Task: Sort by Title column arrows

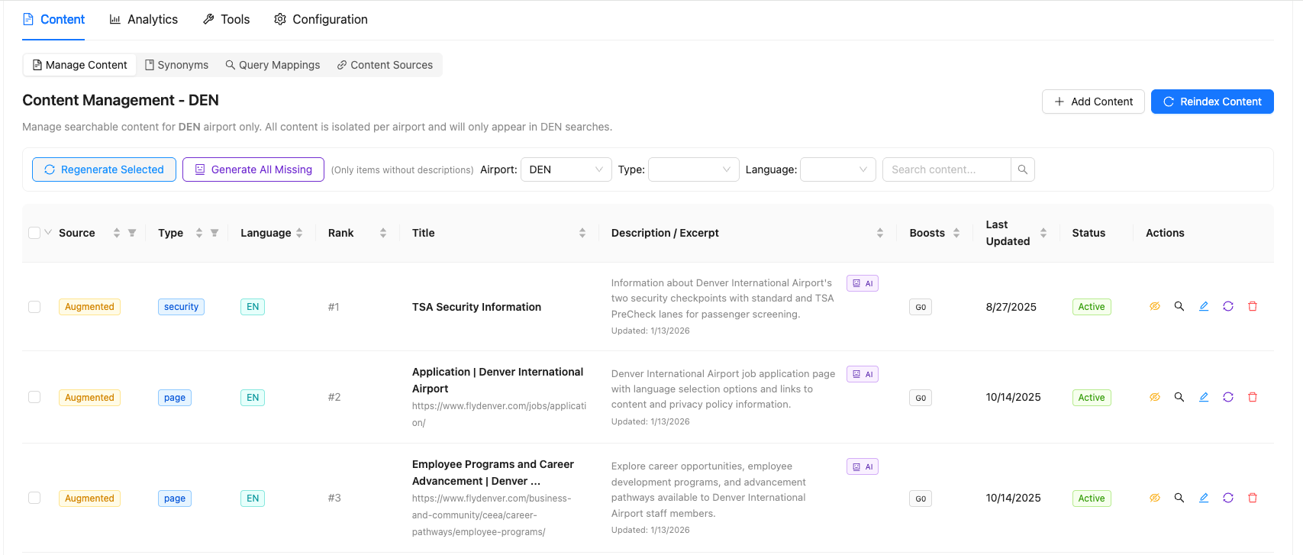Action: pos(582,233)
